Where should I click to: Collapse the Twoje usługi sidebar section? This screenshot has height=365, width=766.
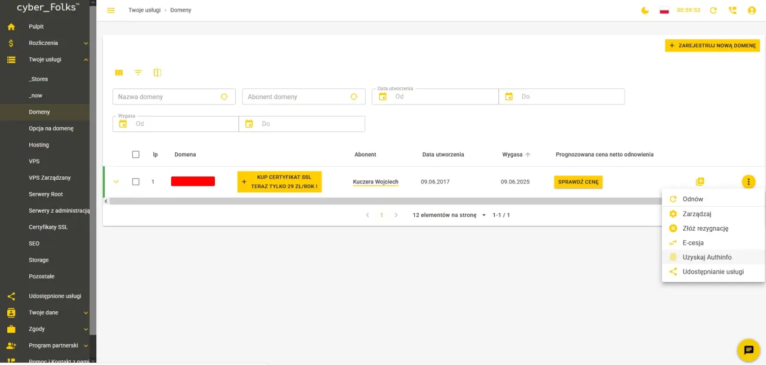(x=86, y=59)
